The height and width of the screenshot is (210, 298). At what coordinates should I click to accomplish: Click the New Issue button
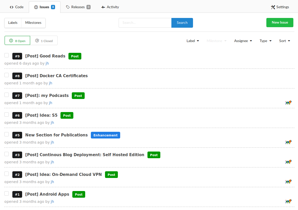tap(280, 22)
